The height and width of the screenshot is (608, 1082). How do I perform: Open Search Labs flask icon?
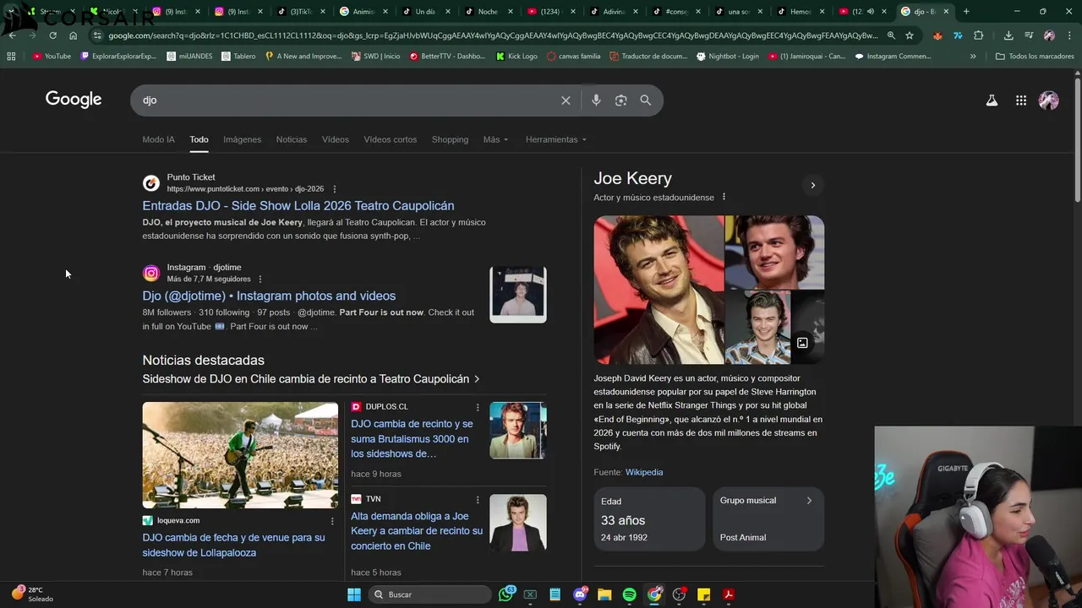(x=992, y=100)
